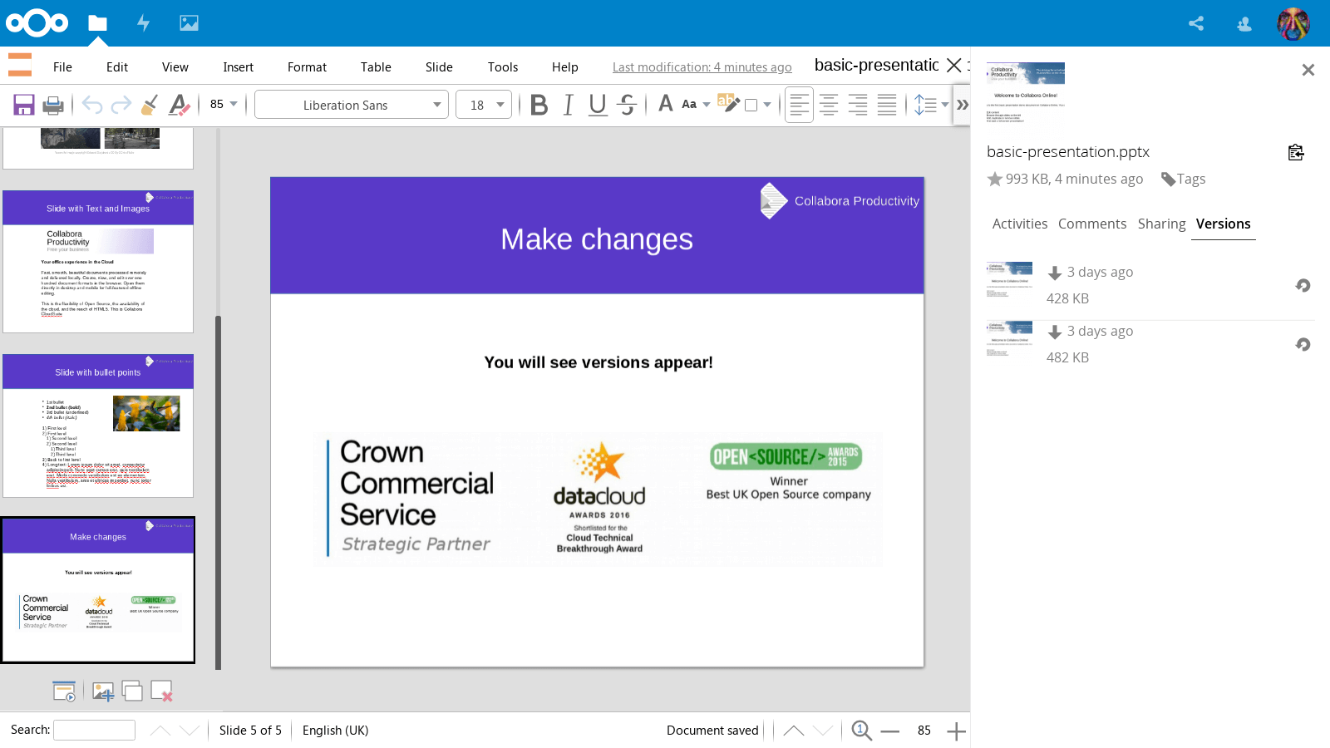This screenshot has height=748, width=1330.
Task: Select 'Slide with Text and Images' thumbnail
Action: [x=98, y=262]
